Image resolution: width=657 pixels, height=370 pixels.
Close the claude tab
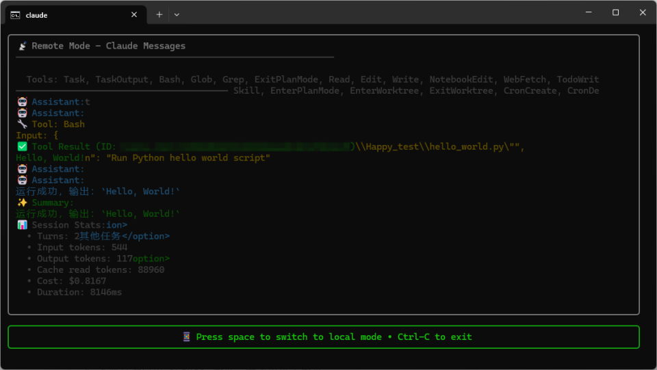coord(134,14)
